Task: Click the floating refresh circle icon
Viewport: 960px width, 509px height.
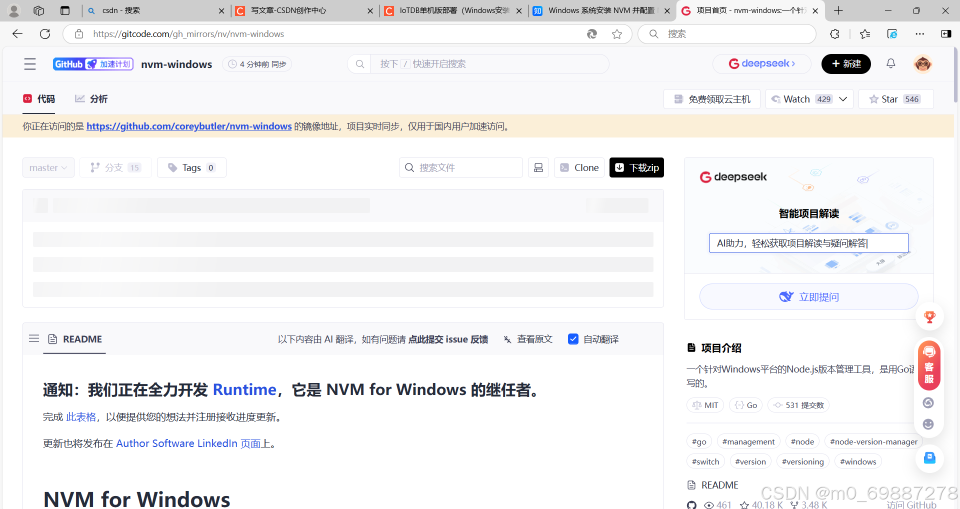Action: click(928, 403)
